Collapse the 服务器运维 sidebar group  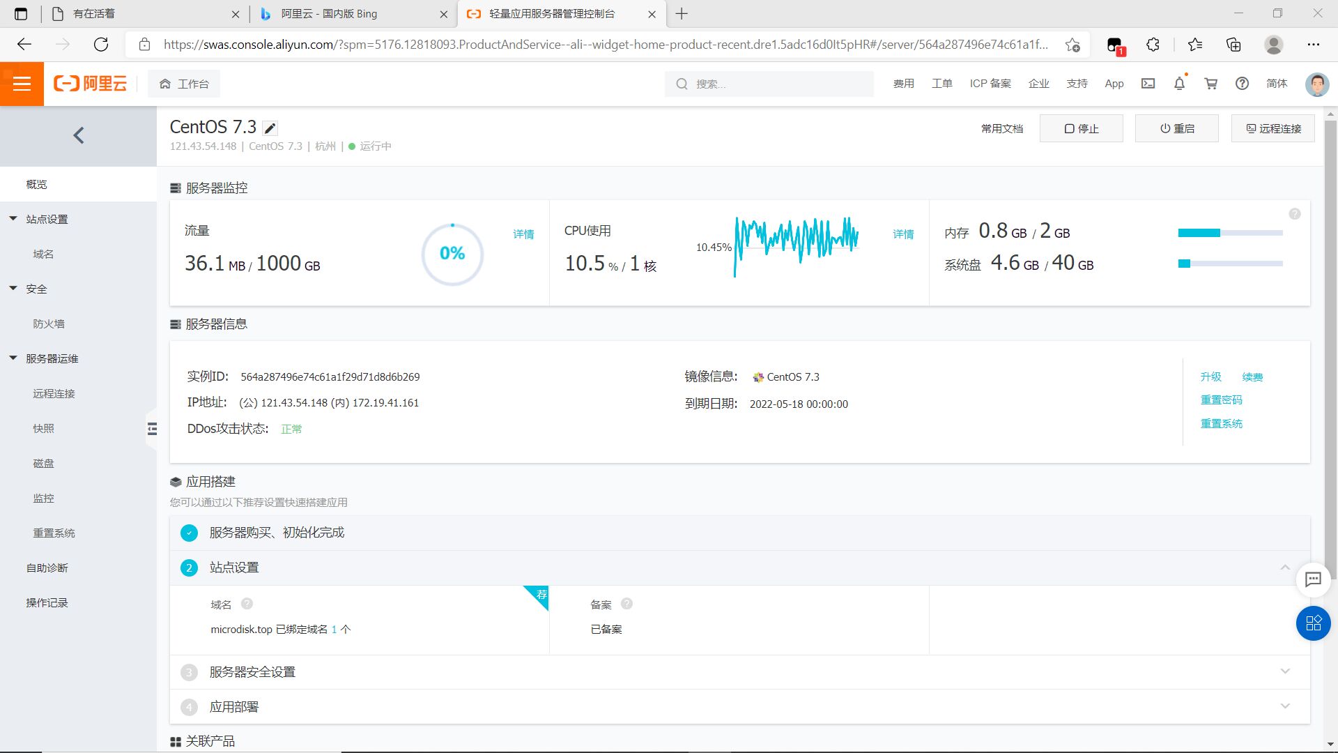tap(13, 358)
